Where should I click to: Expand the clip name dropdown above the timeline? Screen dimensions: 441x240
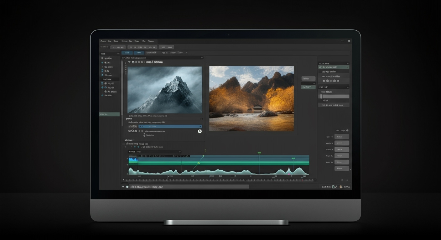pyautogui.click(x=179, y=152)
